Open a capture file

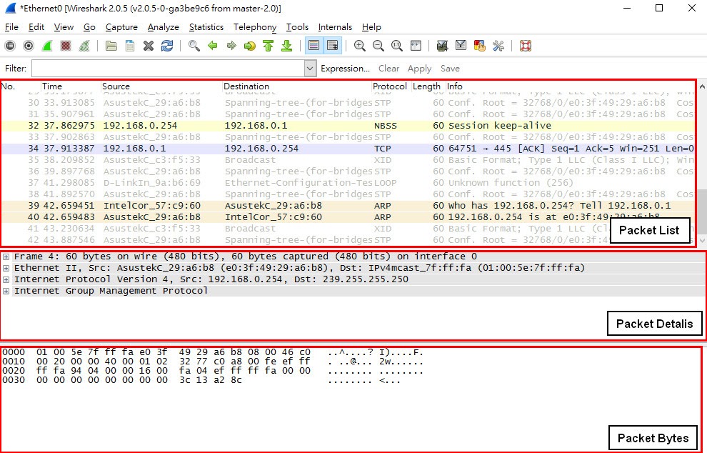pos(111,46)
